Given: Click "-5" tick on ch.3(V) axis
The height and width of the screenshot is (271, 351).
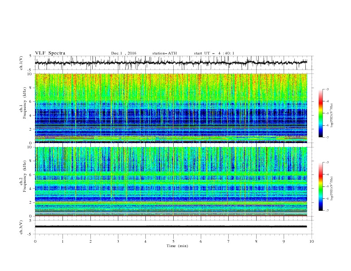Looking at the screenshot, I should click(x=30, y=234).
